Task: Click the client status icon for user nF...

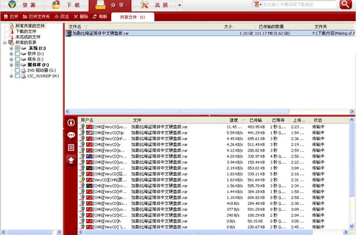Action: point(82,139)
